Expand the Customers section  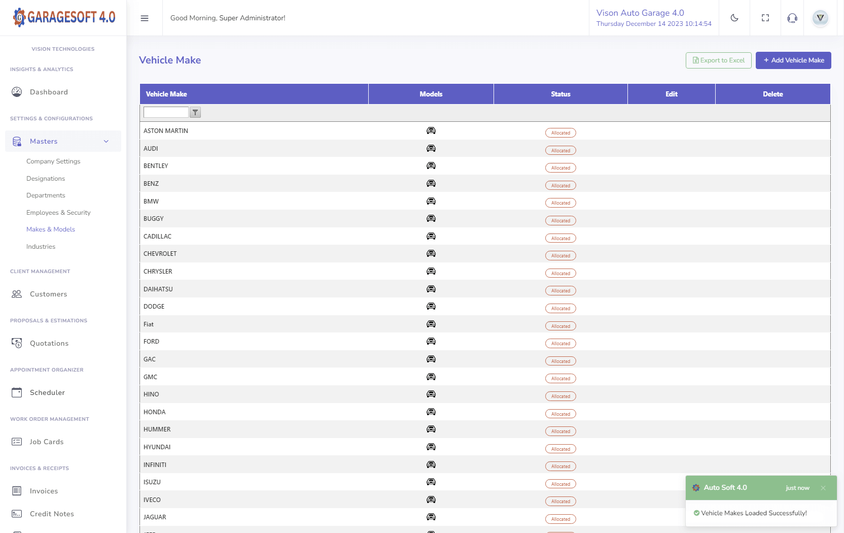coord(48,294)
